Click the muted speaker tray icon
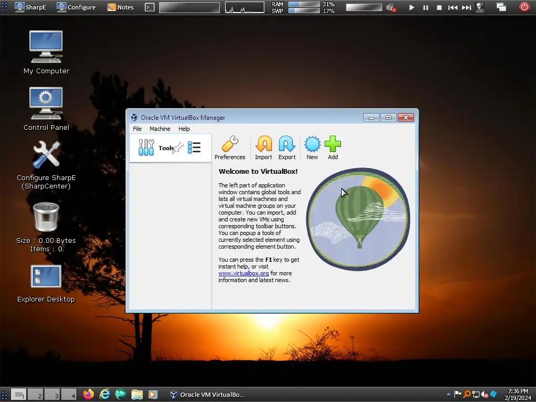Viewport: 536px width, 402px height. tap(484, 395)
